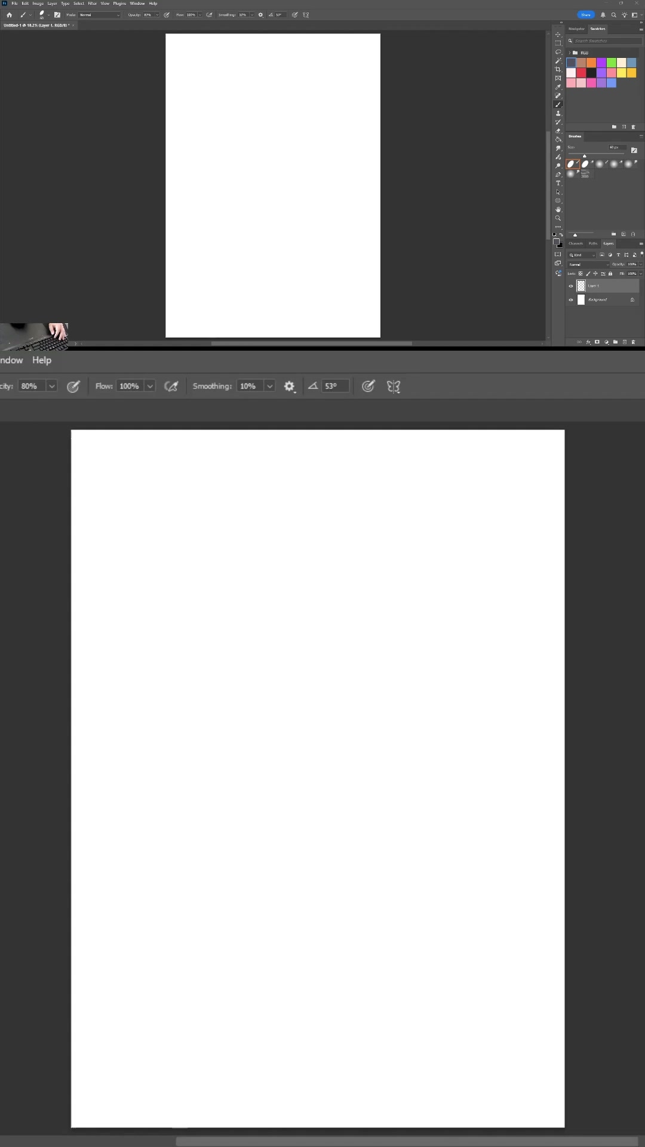
Task: Hide Layer 1 via eye icon
Action: pyautogui.click(x=571, y=286)
